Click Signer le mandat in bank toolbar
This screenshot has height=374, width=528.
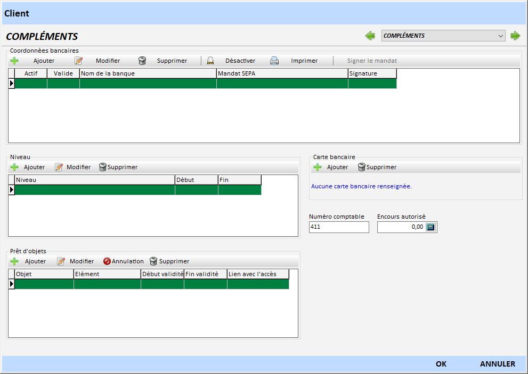(x=372, y=61)
